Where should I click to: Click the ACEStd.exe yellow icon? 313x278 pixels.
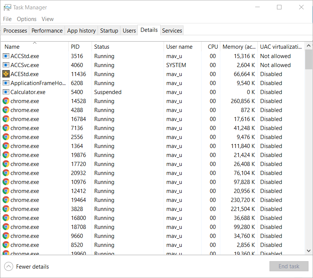pos(6,74)
